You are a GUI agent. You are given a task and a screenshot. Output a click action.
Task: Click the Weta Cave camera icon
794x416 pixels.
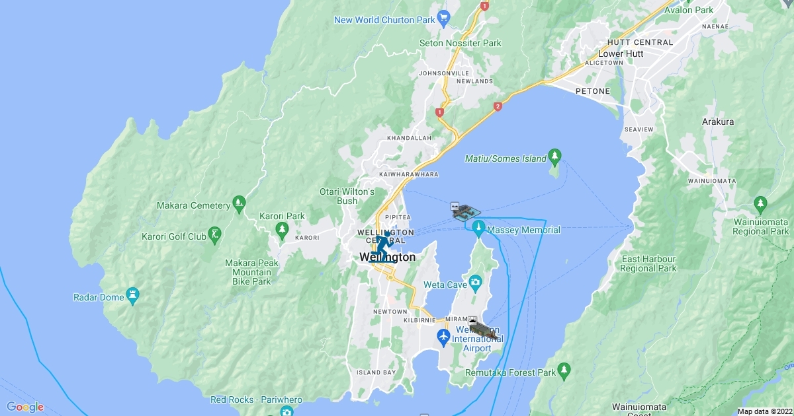coord(476,283)
